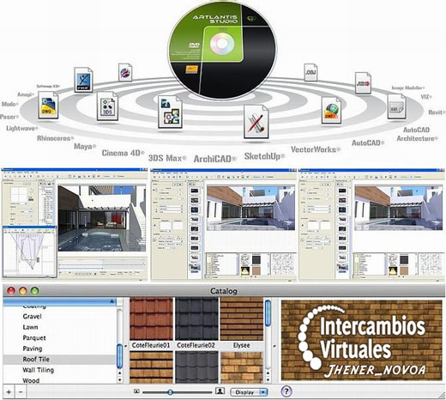This screenshot has height=400, width=446.
Task: Click the DWG file format icon
Action: click(48, 105)
